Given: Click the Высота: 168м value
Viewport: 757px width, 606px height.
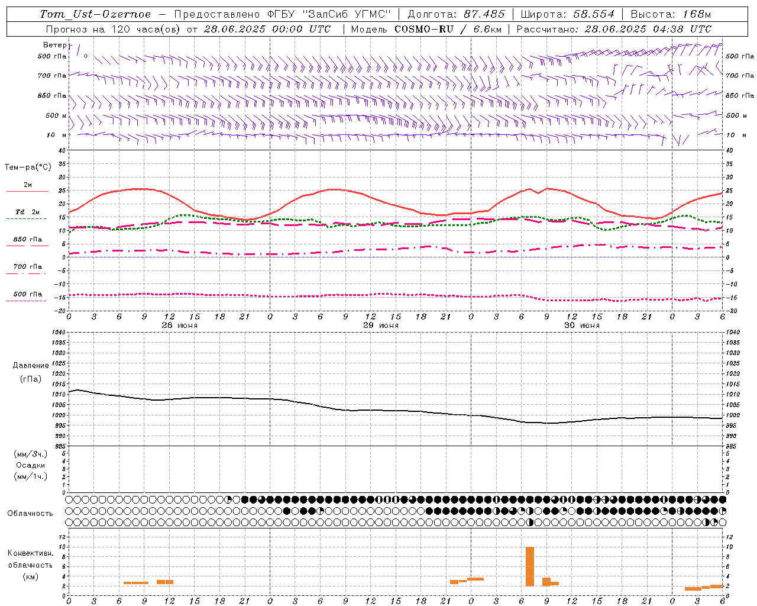Looking at the screenshot, I should [671, 14].
